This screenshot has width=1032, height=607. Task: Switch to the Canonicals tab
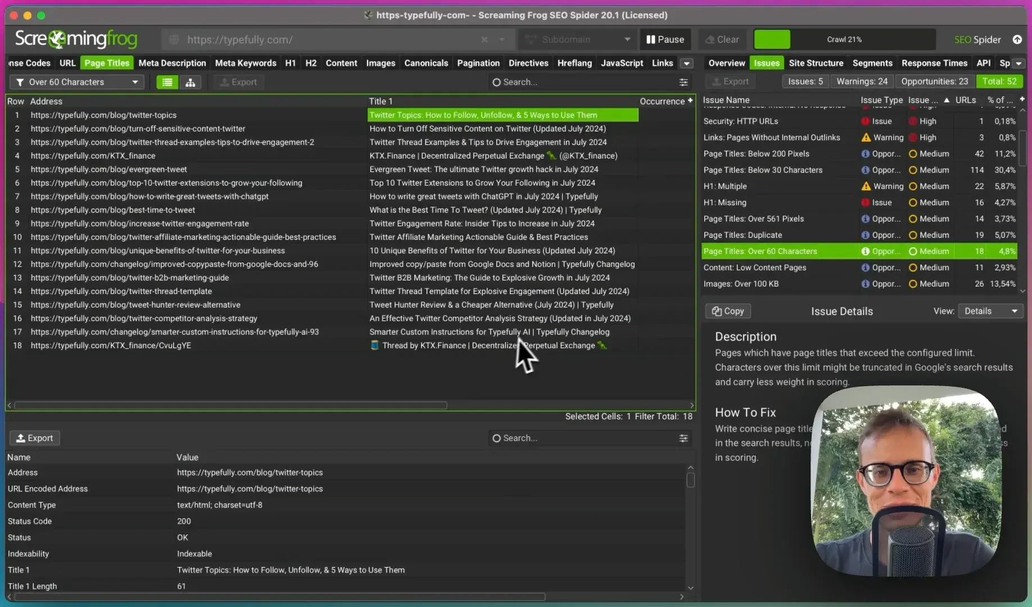(x=426, y=63)
